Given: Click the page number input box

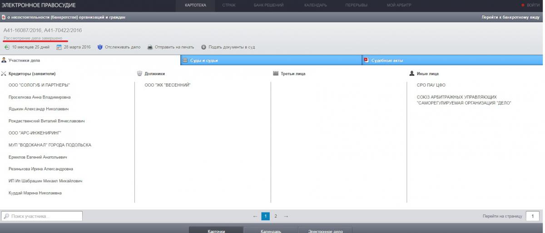Looking at the screenshot, I should point(532,216).
